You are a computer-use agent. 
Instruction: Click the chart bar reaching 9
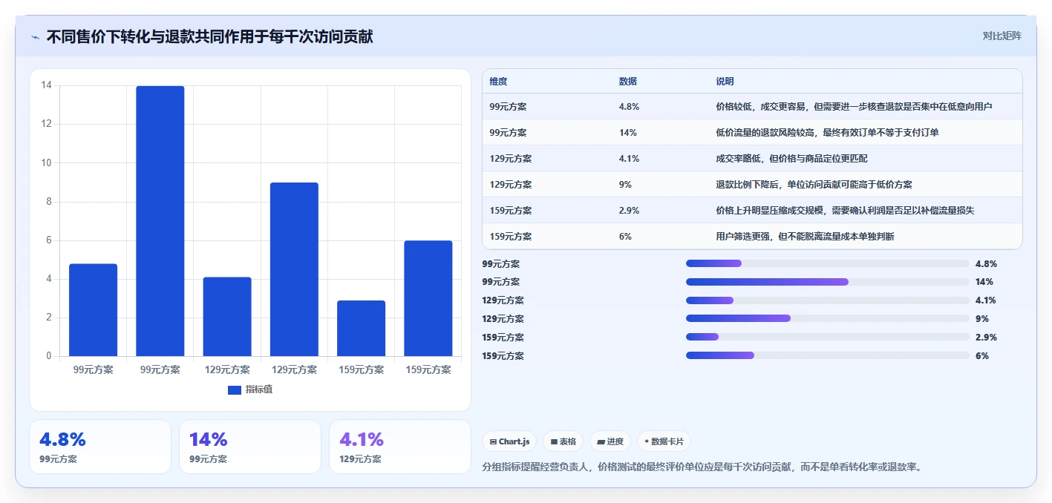(294, 269)
